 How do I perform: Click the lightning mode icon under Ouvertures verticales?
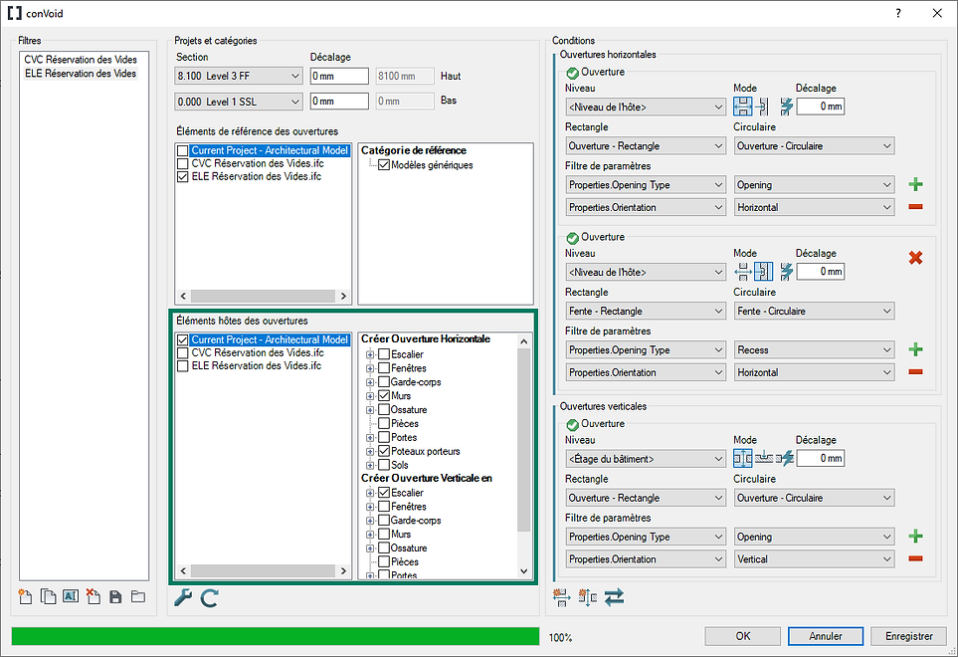coord(785,458)
